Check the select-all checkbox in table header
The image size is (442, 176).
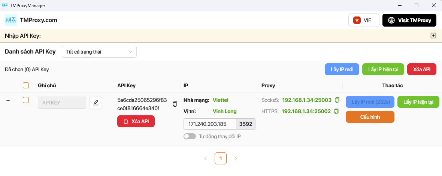[x=26, y=85]
